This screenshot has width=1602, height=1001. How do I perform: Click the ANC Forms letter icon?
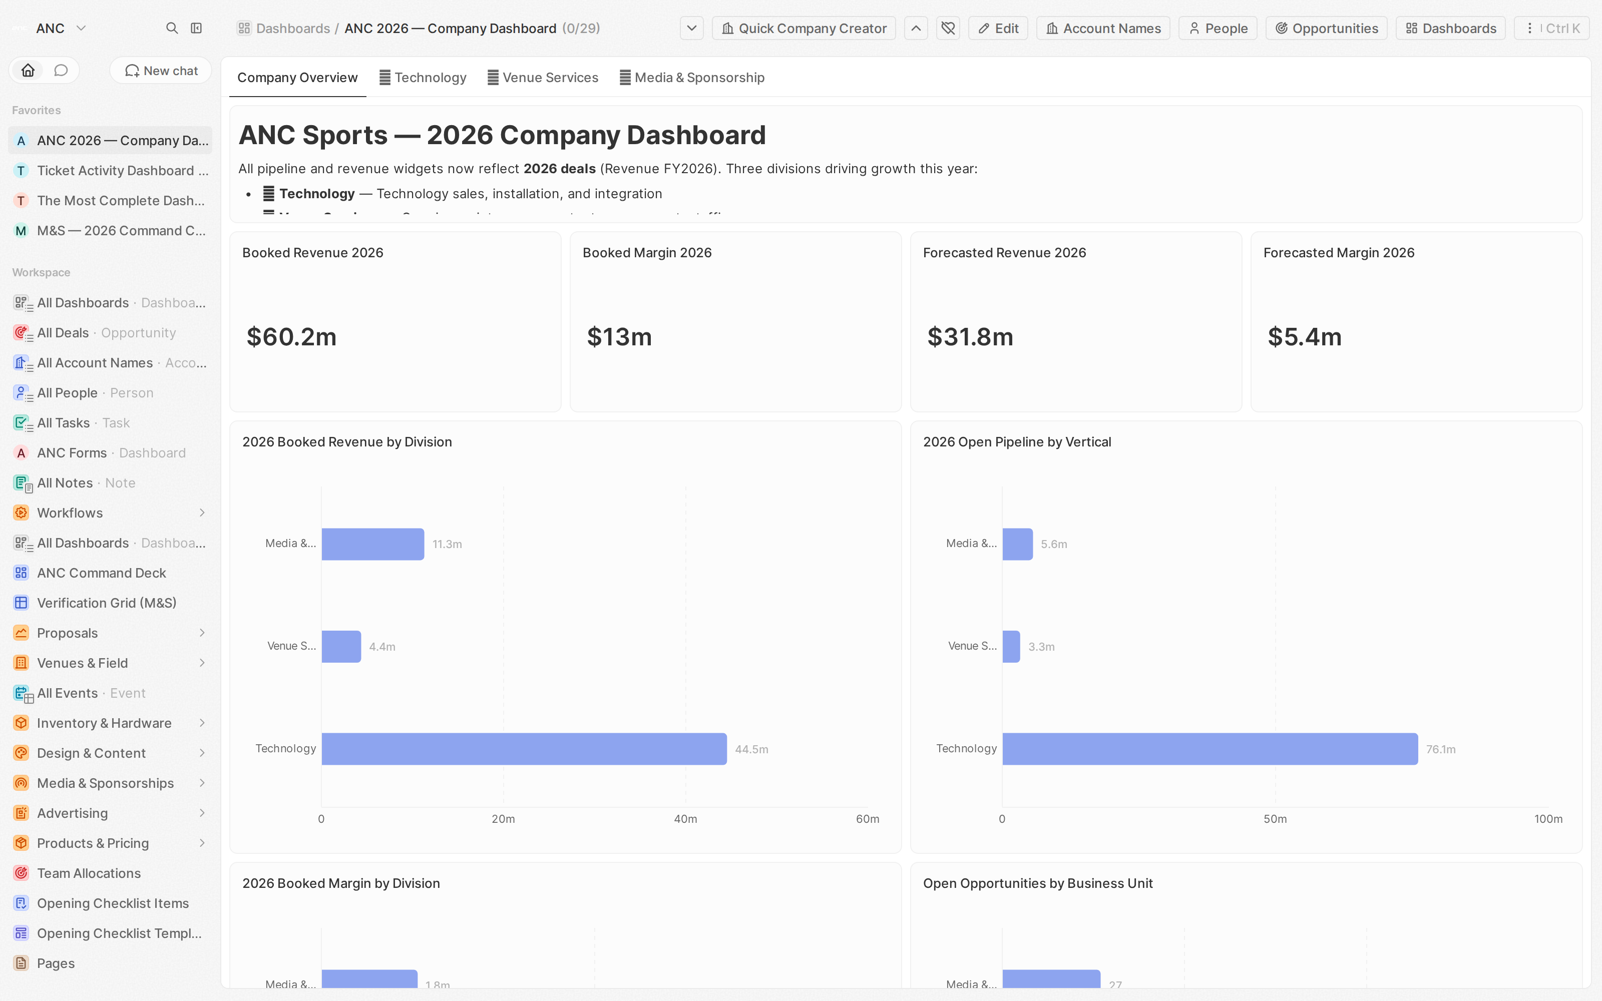click(x=21, y=453)
